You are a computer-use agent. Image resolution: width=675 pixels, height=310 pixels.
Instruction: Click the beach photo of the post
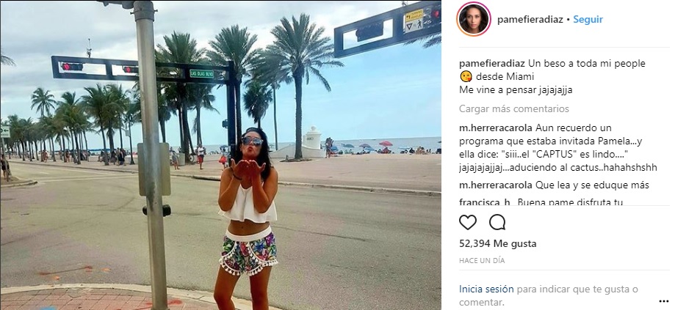click(220, 155)
